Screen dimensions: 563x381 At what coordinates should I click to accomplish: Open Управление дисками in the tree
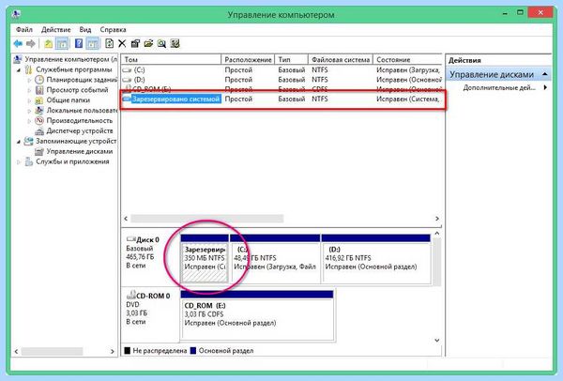point(80,151)
